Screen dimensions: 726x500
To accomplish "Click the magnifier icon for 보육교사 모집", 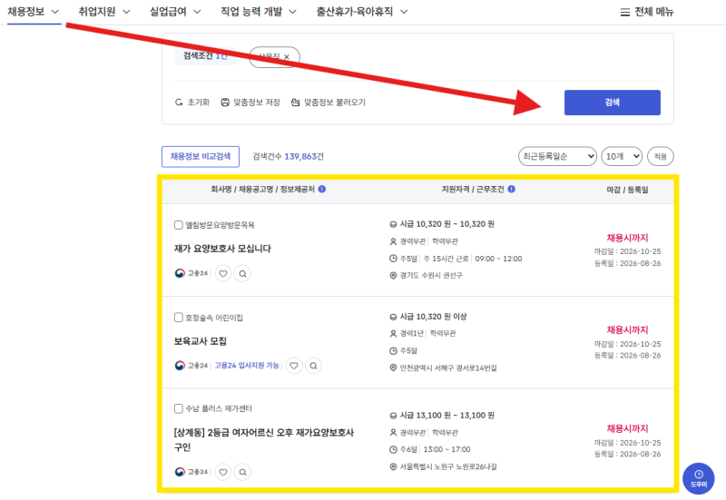I will click(x=313, y=366).
